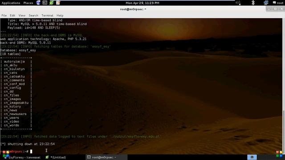The image size is (285, 160).
Task: Open the terminal Search menu
Action: tap(33, 16)
